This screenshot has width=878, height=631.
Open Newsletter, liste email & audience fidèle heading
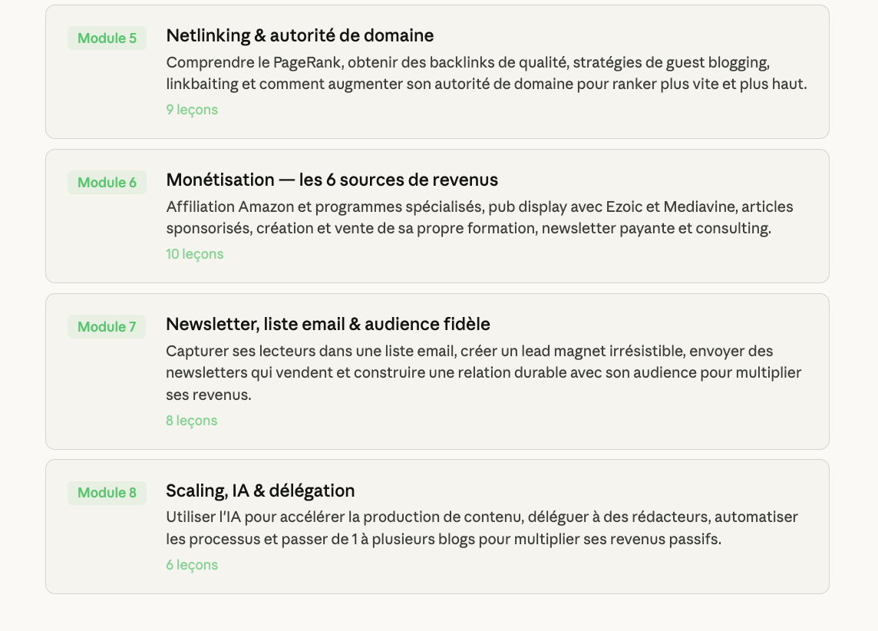pyautogui.click(x=328, y=324)
